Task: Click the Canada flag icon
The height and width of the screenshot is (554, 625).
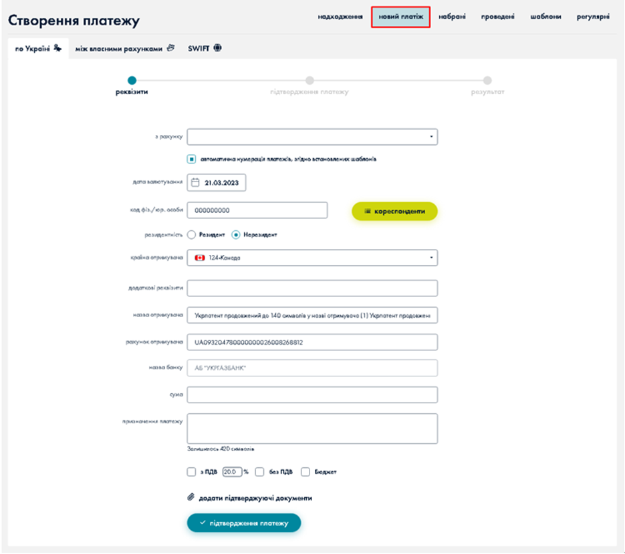Action: (199, 258)
